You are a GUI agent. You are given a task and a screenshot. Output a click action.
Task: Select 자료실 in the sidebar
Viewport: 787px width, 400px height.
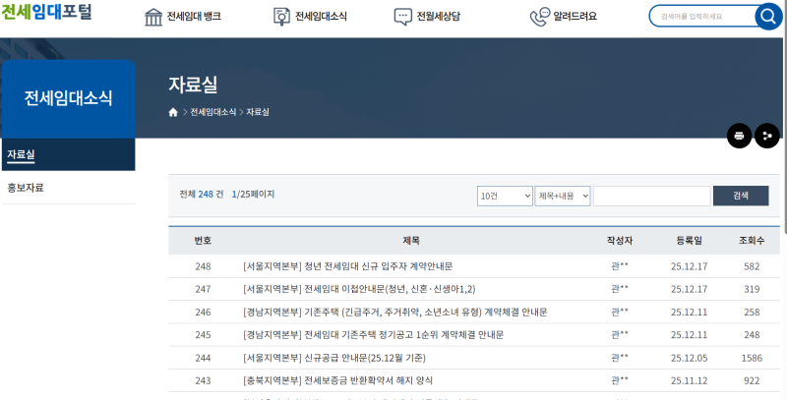(68, 155)
